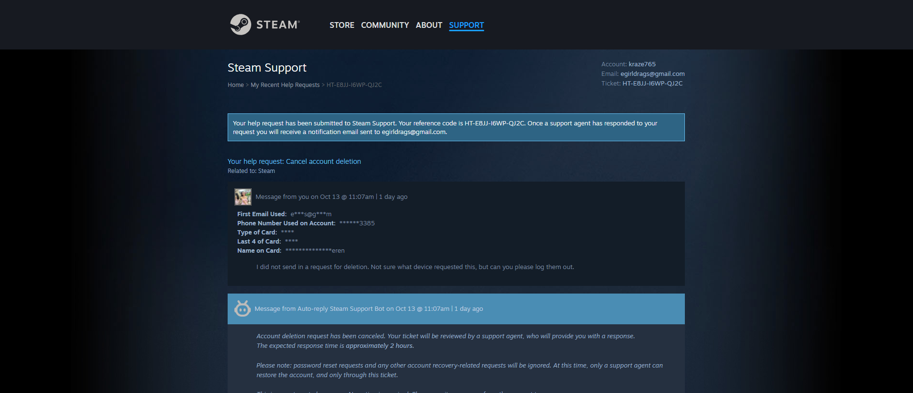Click the 'I did not send in a request' message
Image resolution: width=913 pixels, height=393 pixels.
pos(415,267)
